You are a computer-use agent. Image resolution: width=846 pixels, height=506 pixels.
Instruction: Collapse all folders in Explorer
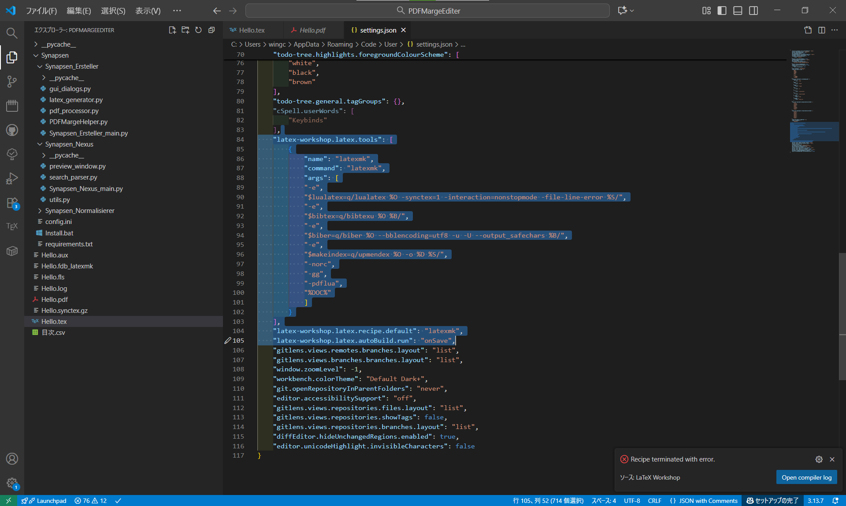[x=211, y=30]
